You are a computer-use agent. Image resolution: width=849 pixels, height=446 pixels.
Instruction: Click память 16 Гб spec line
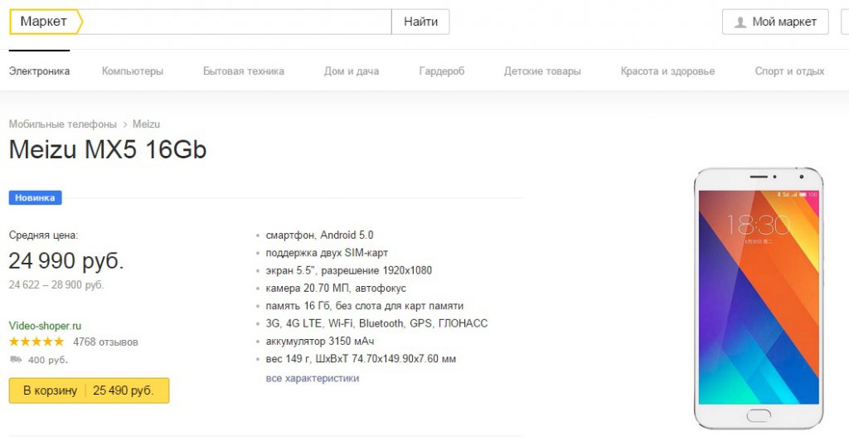365,306
